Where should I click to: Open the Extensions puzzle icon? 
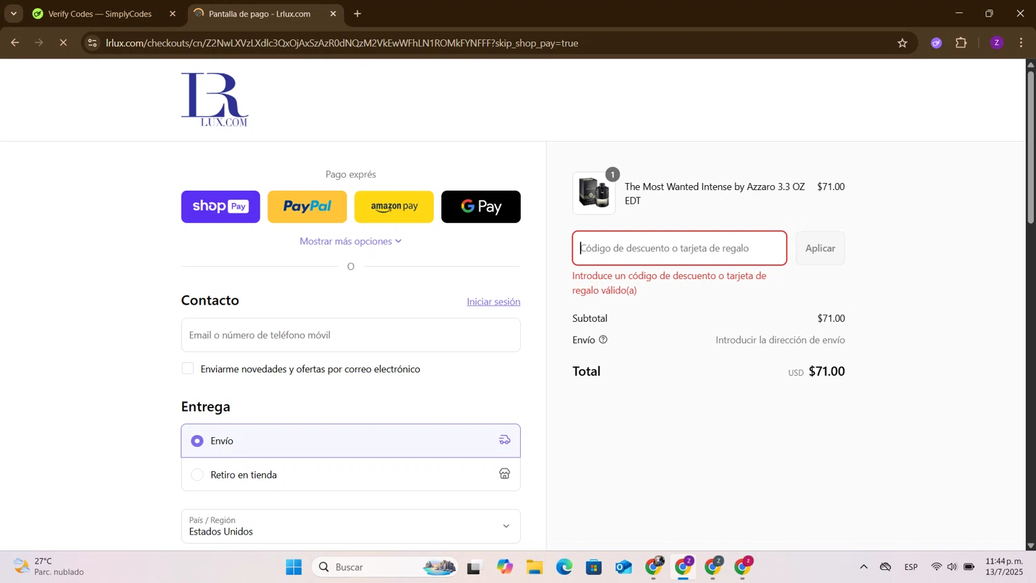(961, 43)
